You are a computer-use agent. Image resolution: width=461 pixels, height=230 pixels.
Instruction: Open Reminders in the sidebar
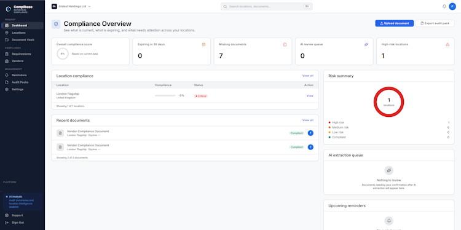click(22, 75)
